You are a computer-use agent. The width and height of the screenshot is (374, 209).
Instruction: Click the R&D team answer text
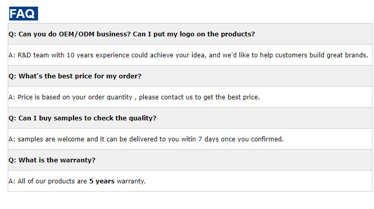pos(189,55)
